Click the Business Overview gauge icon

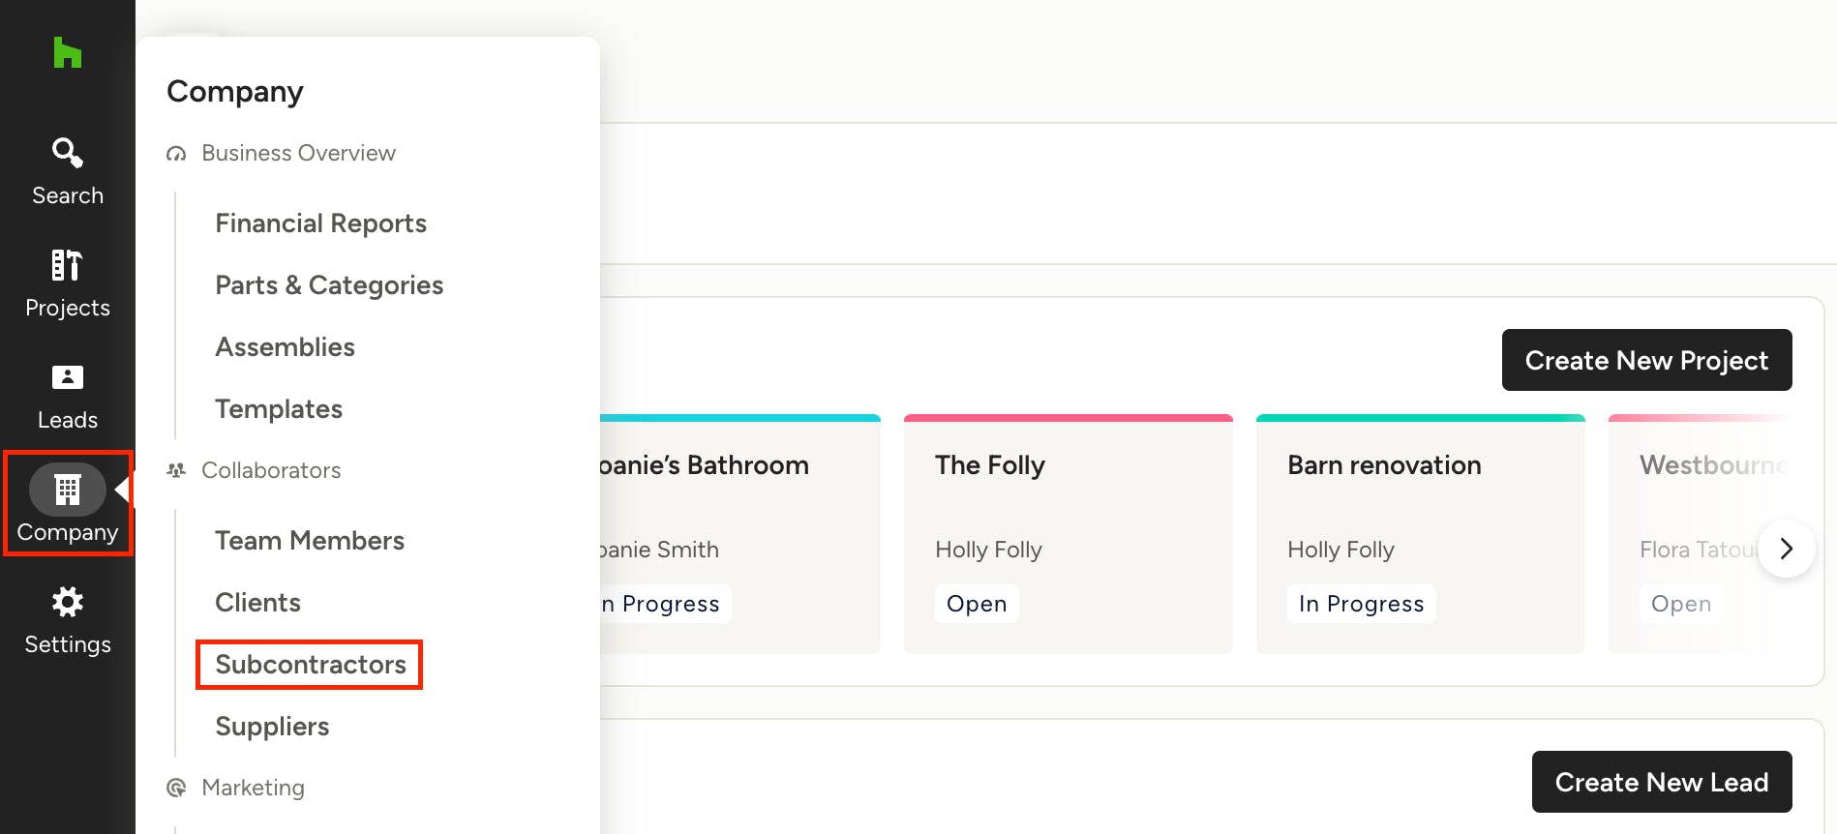[176, 154]
